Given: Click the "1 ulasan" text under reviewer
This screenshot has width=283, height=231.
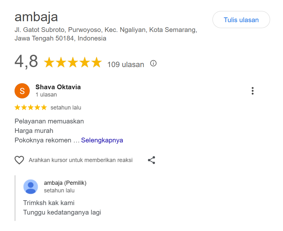Looking at the screenshot, I should click(46, 95).
